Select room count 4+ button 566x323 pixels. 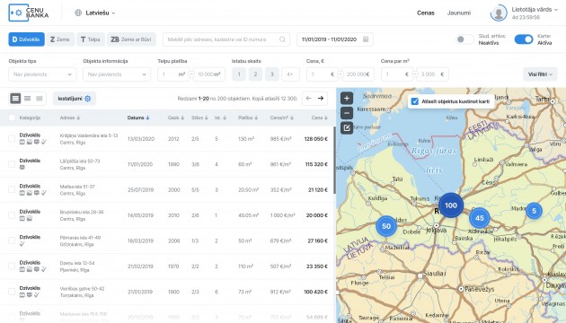(290, 74)
